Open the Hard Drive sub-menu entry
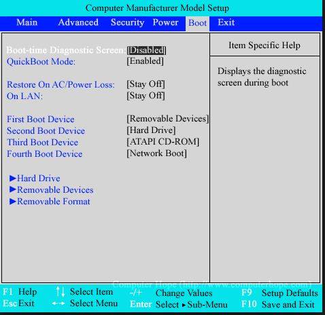 click(x=39, y=179)
